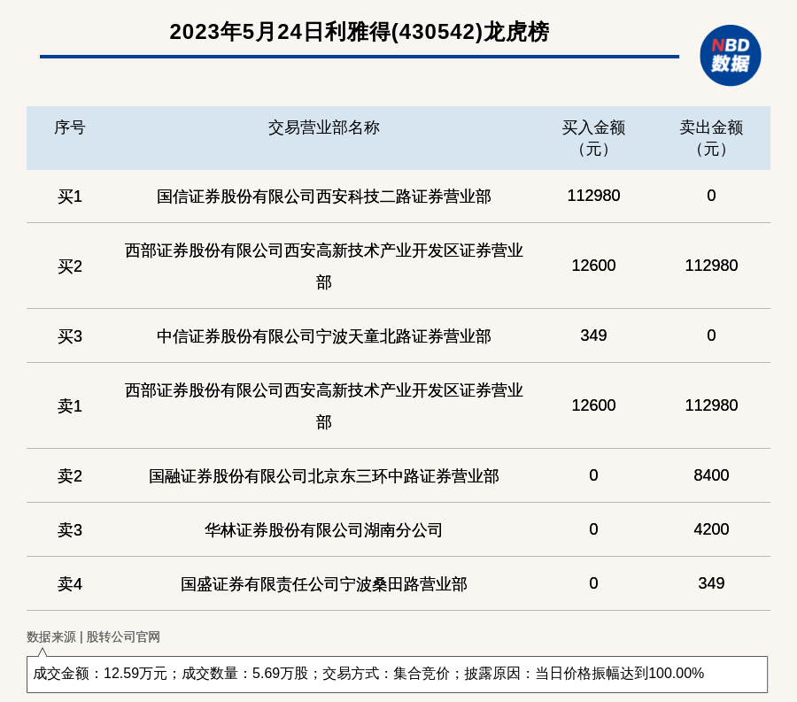Click the 卖2 buy amount 0

593,475
